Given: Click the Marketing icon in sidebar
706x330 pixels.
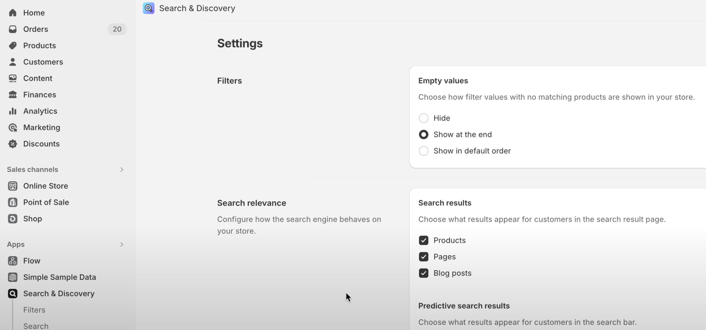Looking at the screenshot, I should [x=12, y=127].
